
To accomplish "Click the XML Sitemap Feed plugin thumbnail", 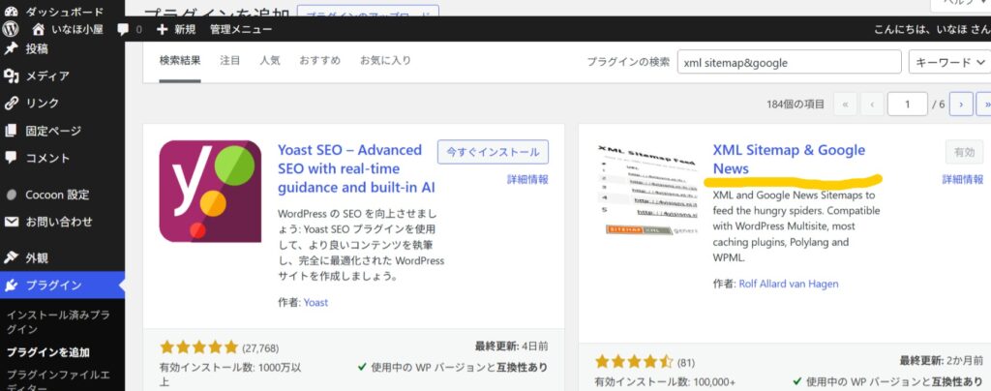I will click(647, 190).
